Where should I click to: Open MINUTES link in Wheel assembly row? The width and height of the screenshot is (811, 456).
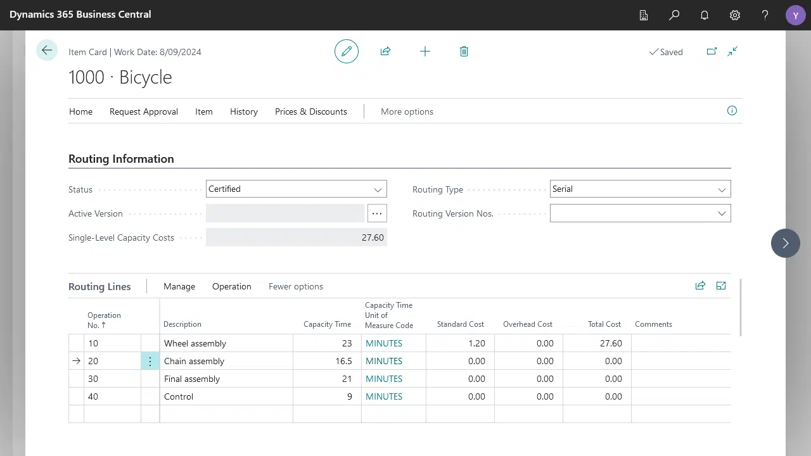(x=384, y=343)
